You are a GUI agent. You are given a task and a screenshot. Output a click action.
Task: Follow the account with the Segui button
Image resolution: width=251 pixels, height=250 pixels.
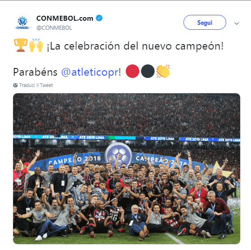205,23
